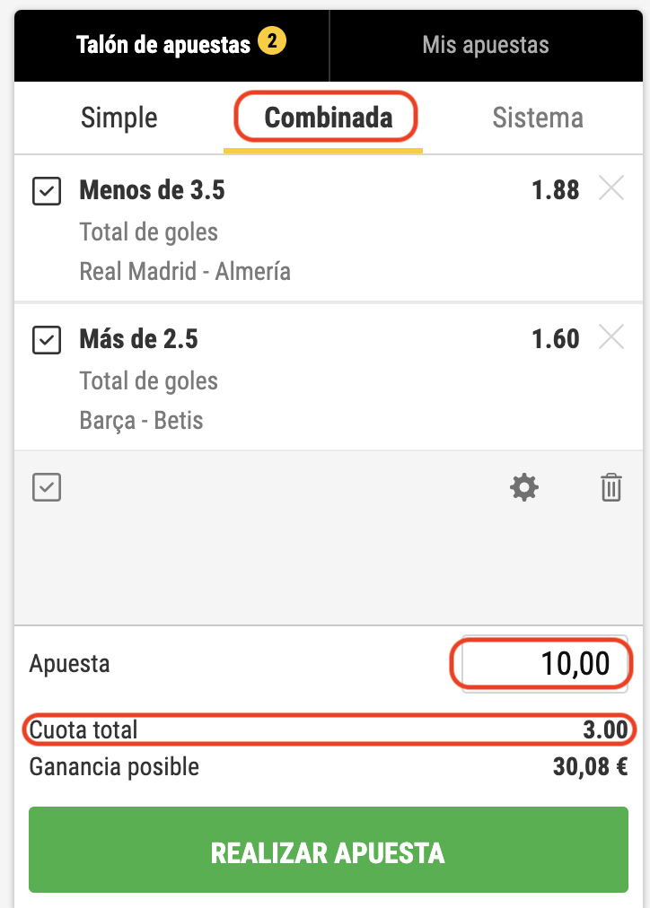Click the 1.60 odds value
The width and height of the screenshot is (650, 908).
click(x=555, y=339)
